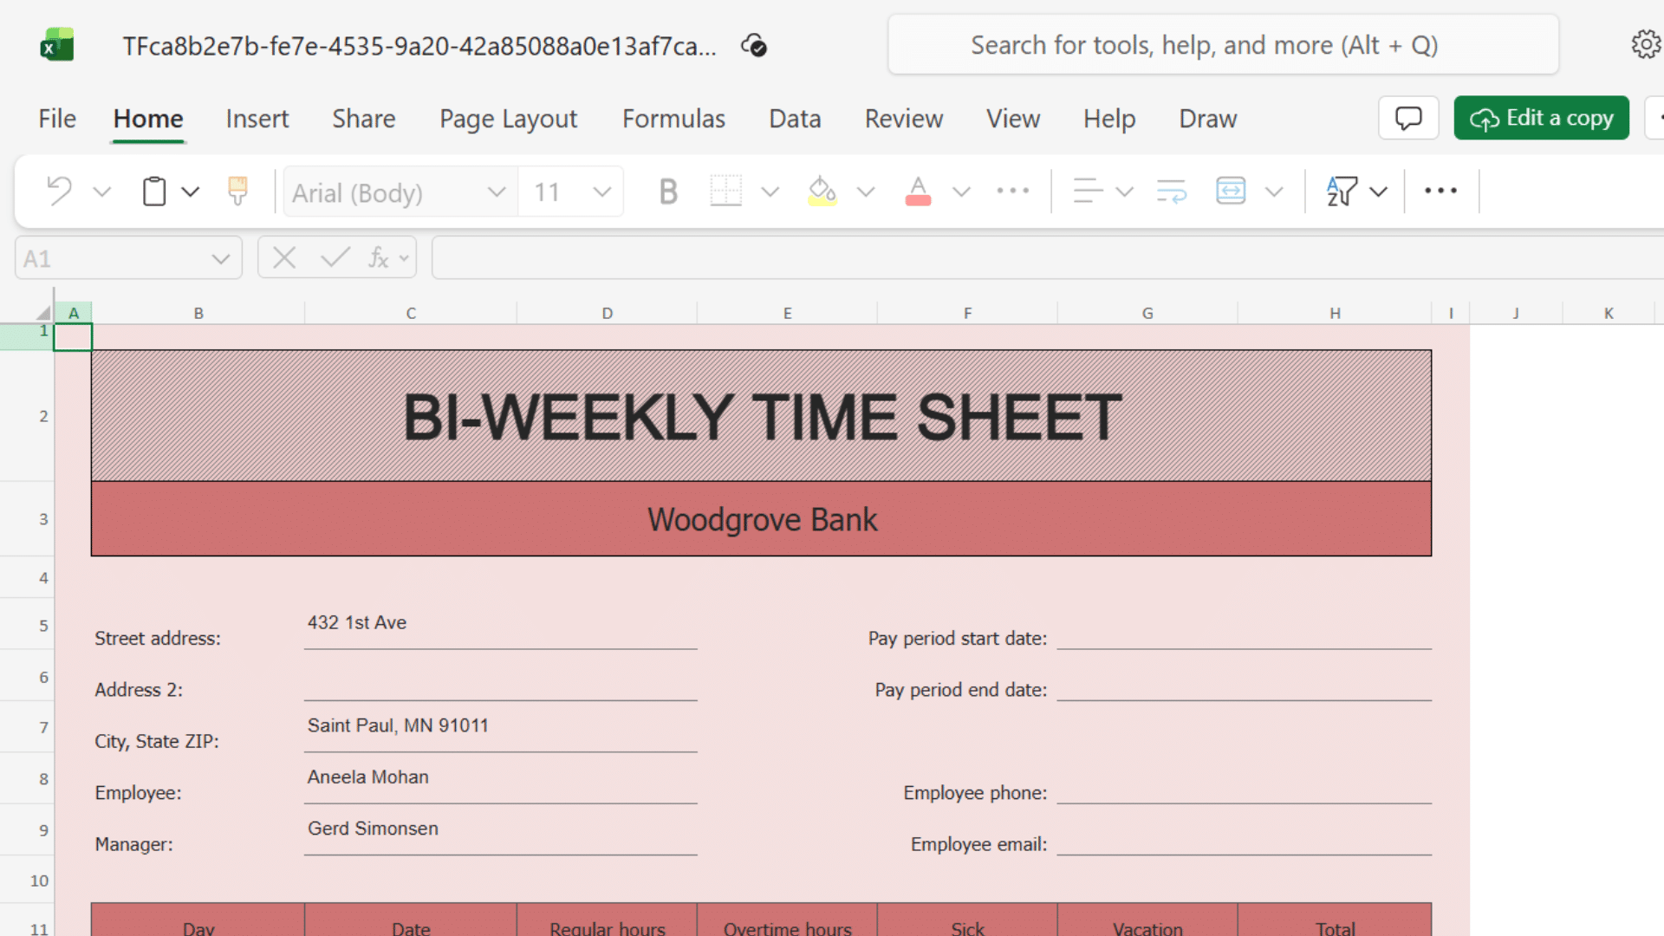
Task: Switch to the Draw tab
Action: pyautogui.click(x=1208, y=119)
